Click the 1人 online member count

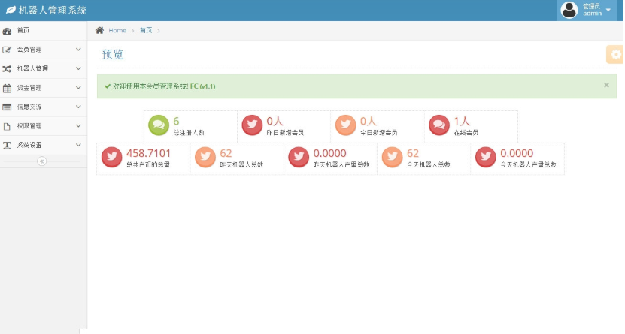point(462,121)
